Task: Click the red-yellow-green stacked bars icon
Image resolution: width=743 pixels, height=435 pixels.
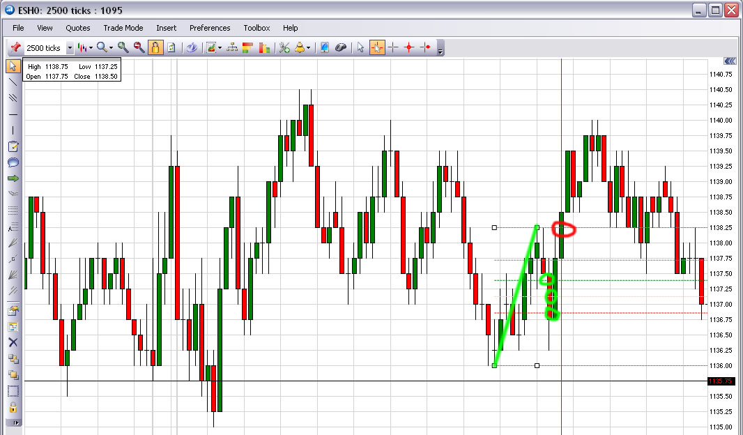Action: [x=247, y=47]
